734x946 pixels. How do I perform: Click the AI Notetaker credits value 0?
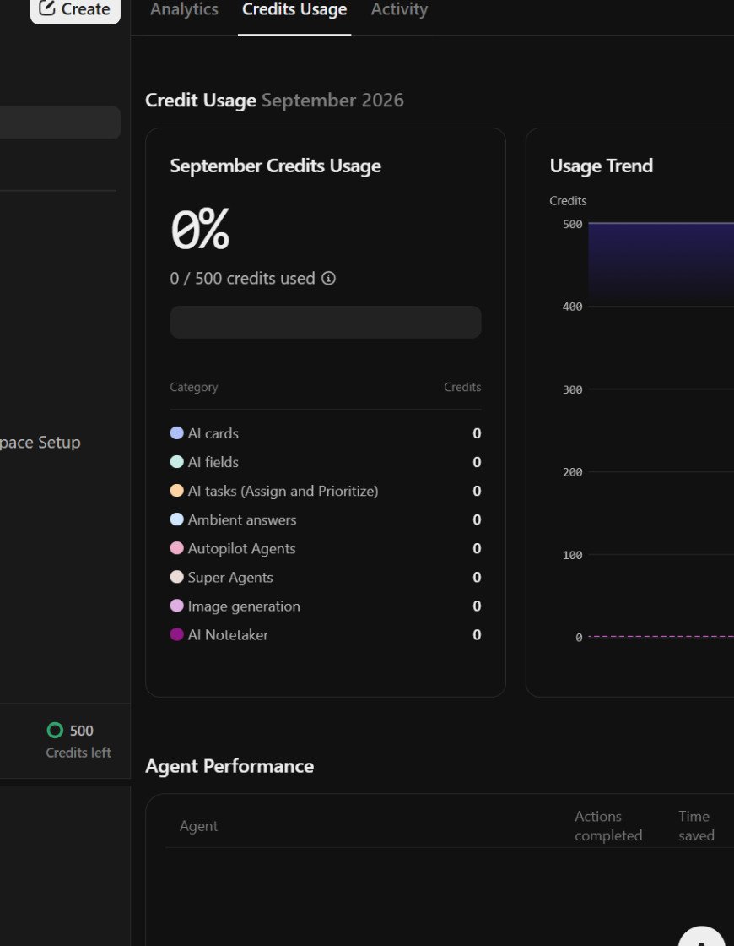coord(477,634)
